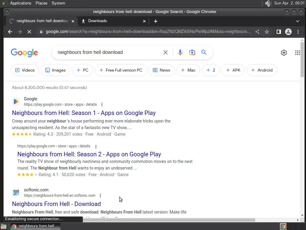Open options dots for softonic.com result
The height and width of the screenshot is (230, 306).
coord(100,195)
